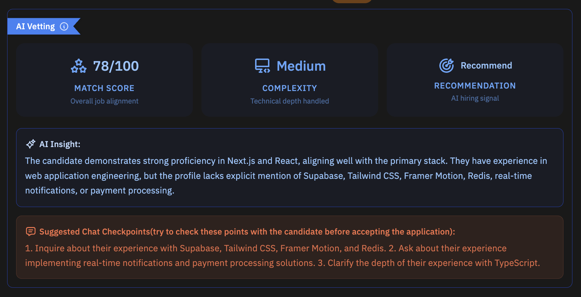
Task: Switch focus to the Match Score card
Action: coord(104,80)
